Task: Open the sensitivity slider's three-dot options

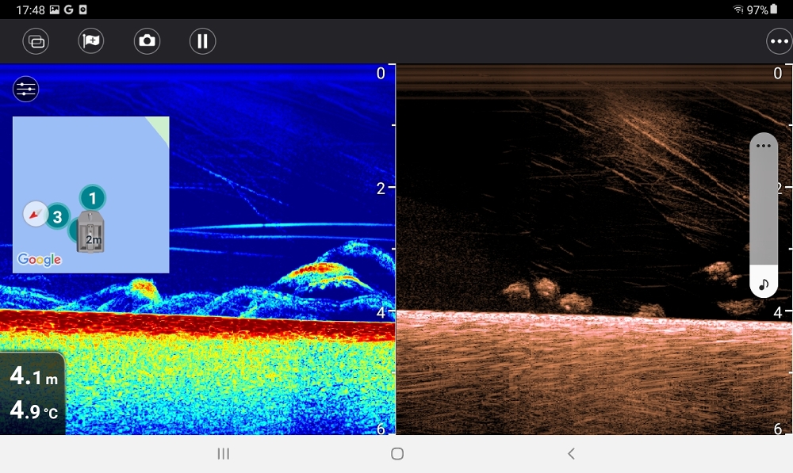Action: pyautogui.click(x=763, y=146)
